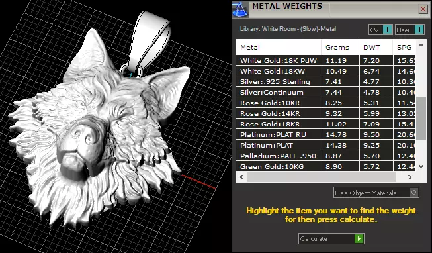Click the vertical scrollbar thumb

pos(421,119)
